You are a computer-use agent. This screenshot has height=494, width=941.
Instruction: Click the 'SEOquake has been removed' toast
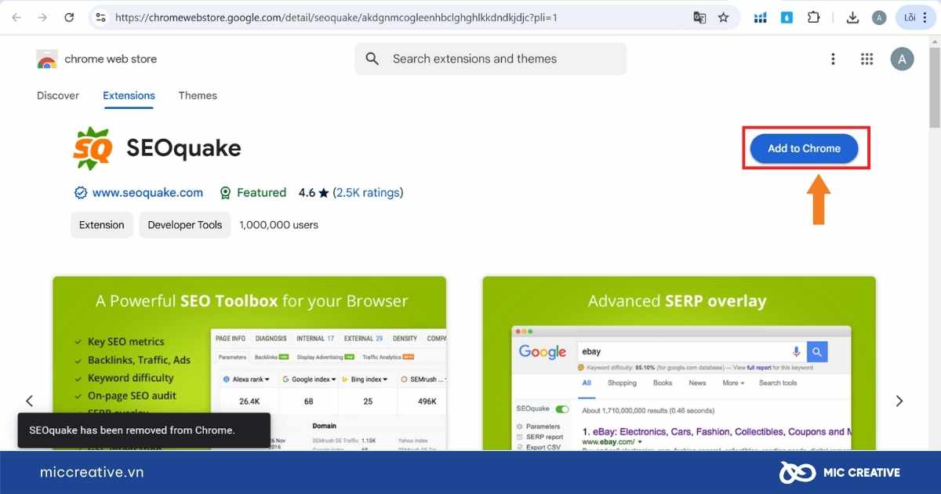pos(144,430)
